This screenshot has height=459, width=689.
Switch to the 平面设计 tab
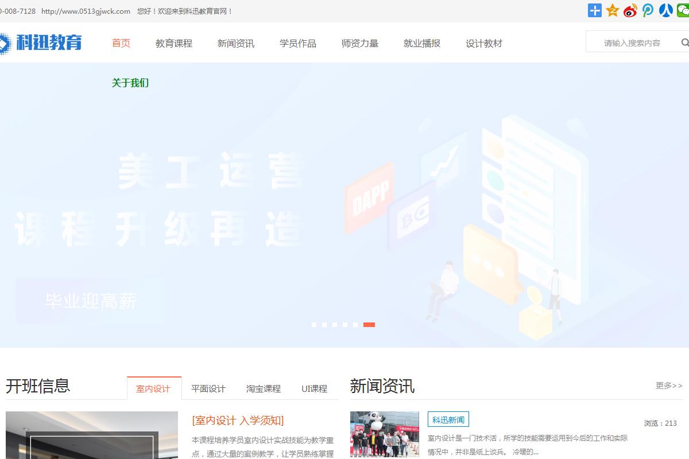(x=208, y=388)
